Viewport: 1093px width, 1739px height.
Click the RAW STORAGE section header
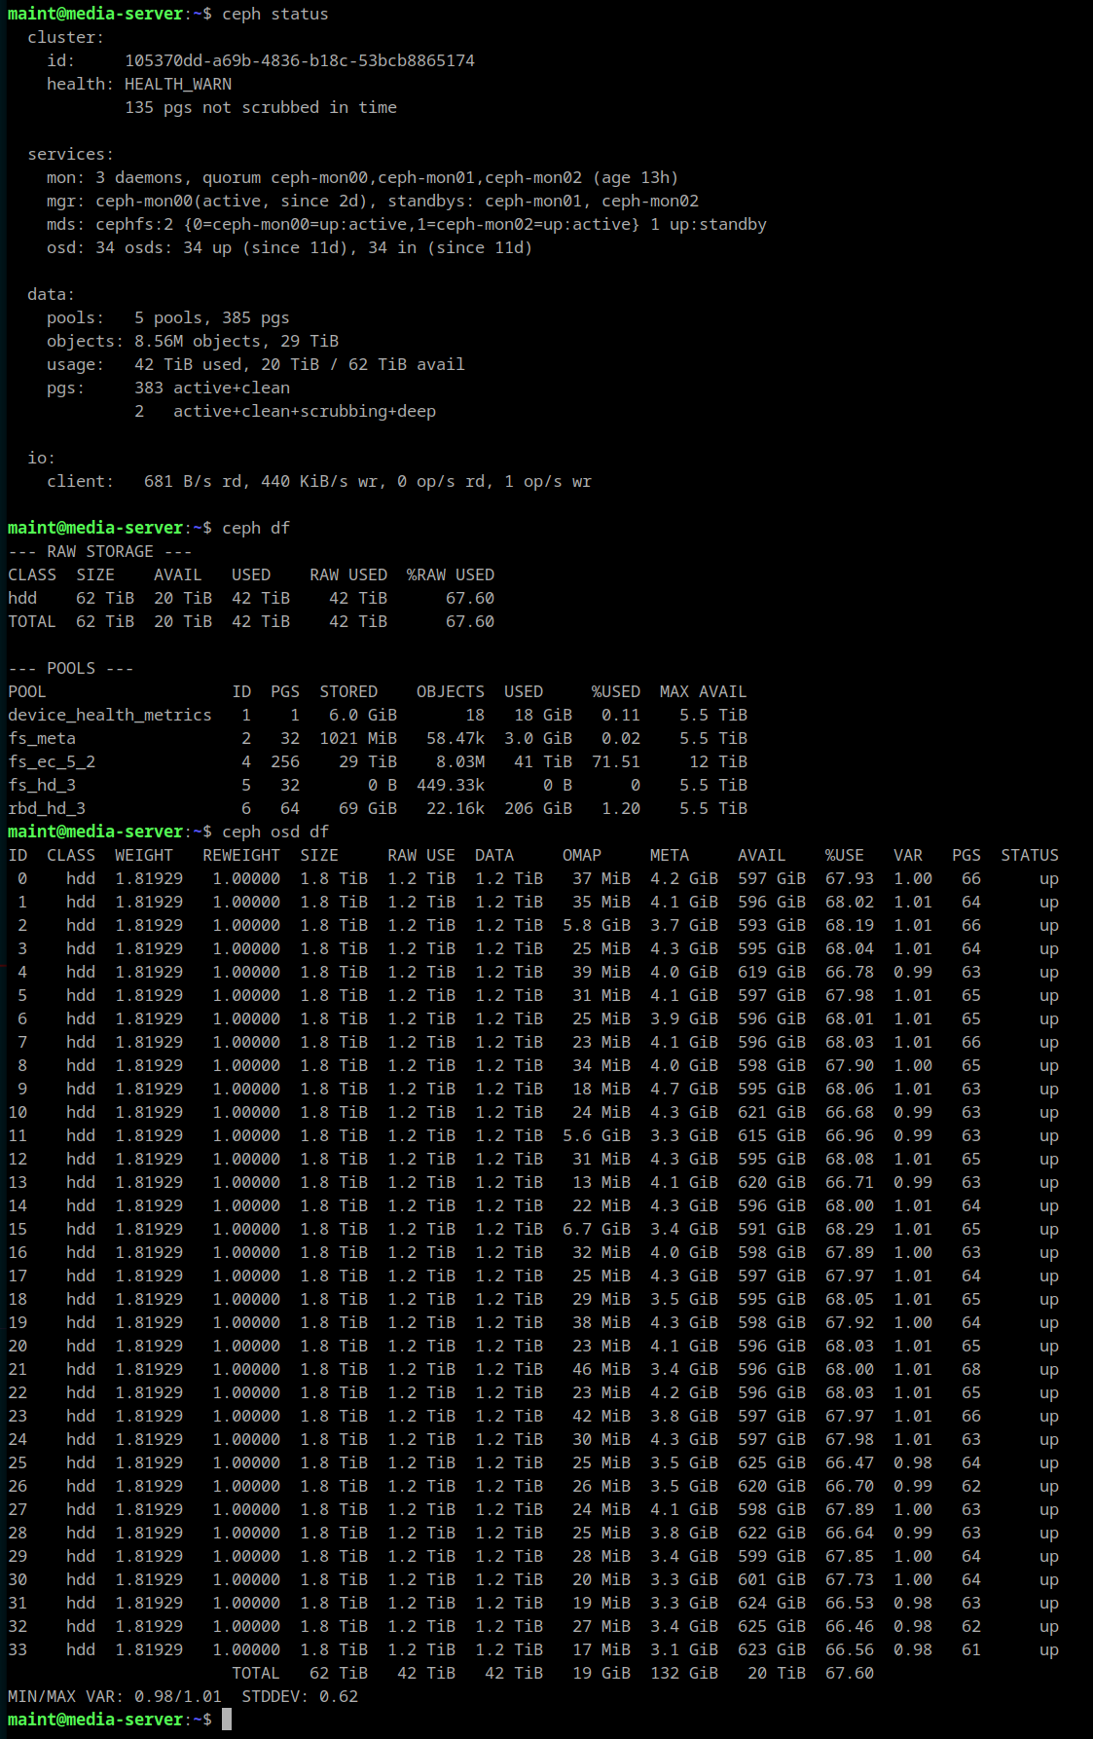tap(99, 552)
